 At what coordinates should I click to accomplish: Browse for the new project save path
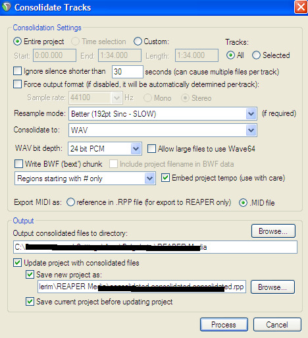[272, 287]
